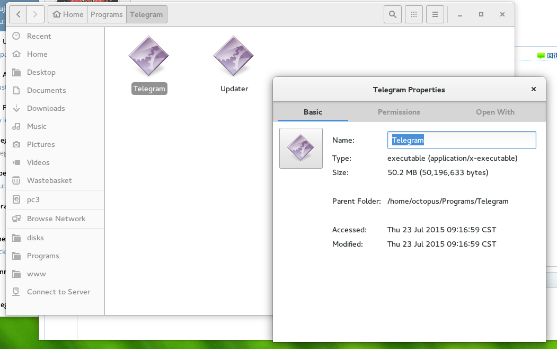Viewport: 557px width, 349px height.
Task: Go forward with the right arrow button
Action: click(x=35, y=14)
